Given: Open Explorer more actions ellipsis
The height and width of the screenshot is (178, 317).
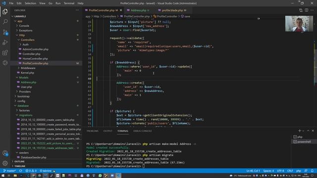Looking at the screenshot, I should tap(77, 10).
